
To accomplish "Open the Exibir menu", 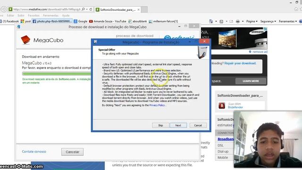I will tap(21, 16).
